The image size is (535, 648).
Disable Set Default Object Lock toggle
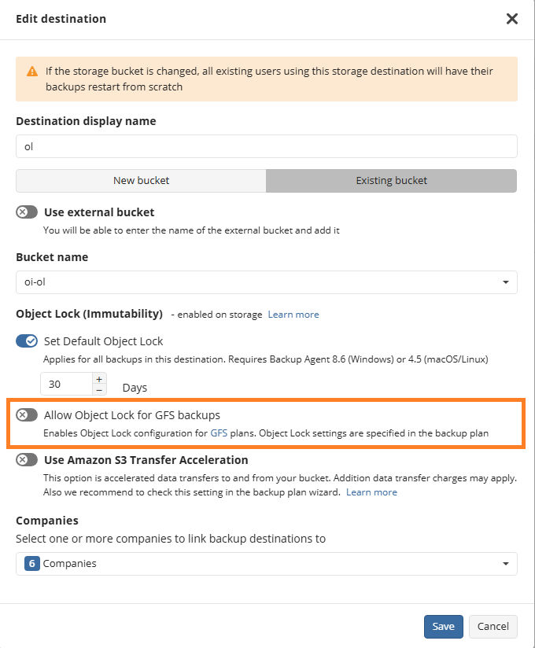pyautogui.click(x=27, y=341)
